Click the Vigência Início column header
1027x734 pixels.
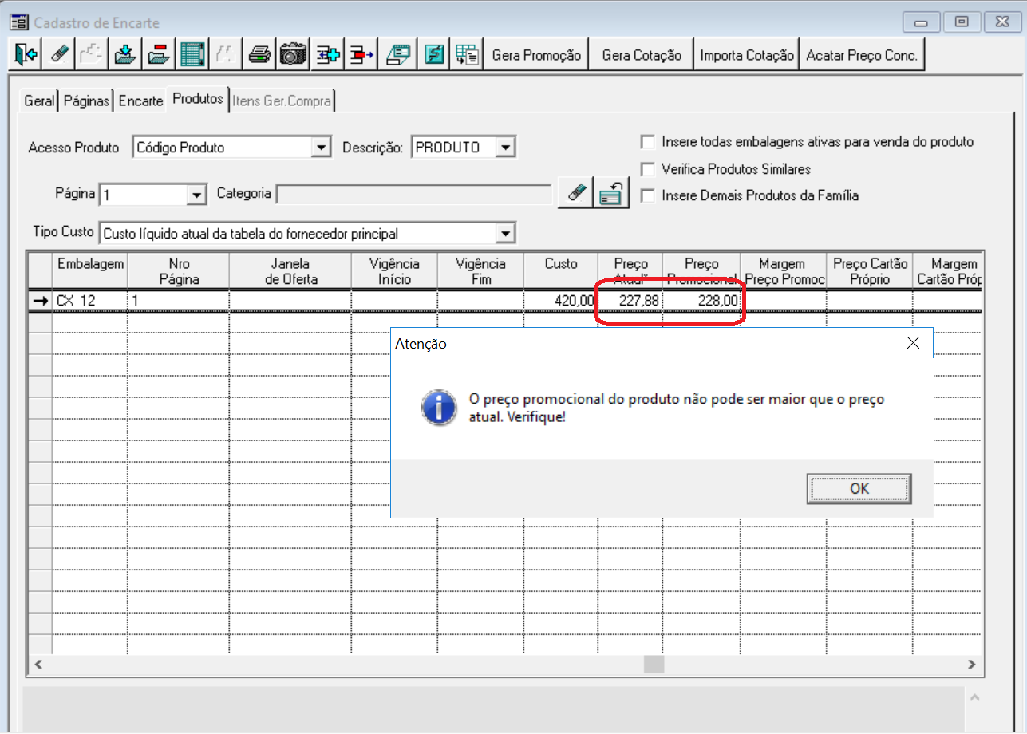[x=395, y=271]
